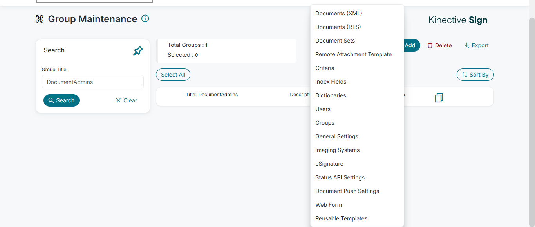
Task: Clear the search using the X Clear button
Action: point(126,100)
